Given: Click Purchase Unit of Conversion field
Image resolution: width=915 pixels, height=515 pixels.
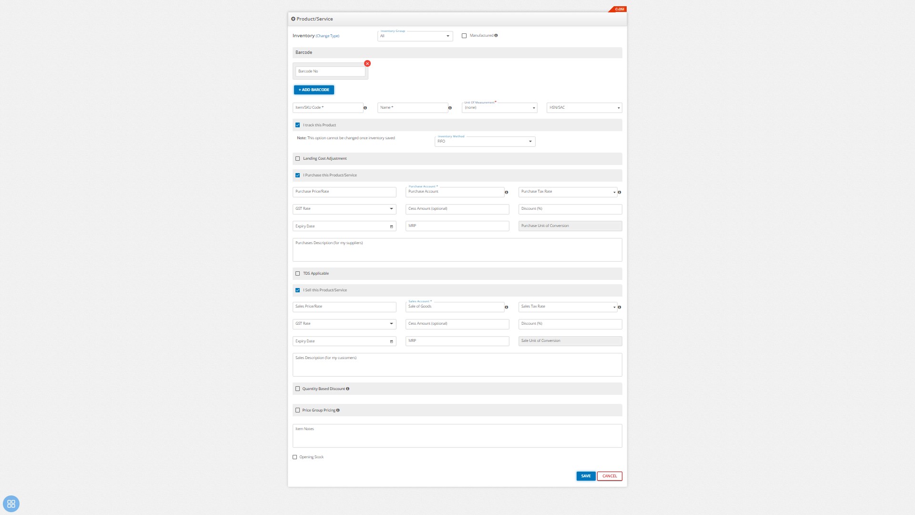Looking at the screenshot, I should tap(570, 226).
